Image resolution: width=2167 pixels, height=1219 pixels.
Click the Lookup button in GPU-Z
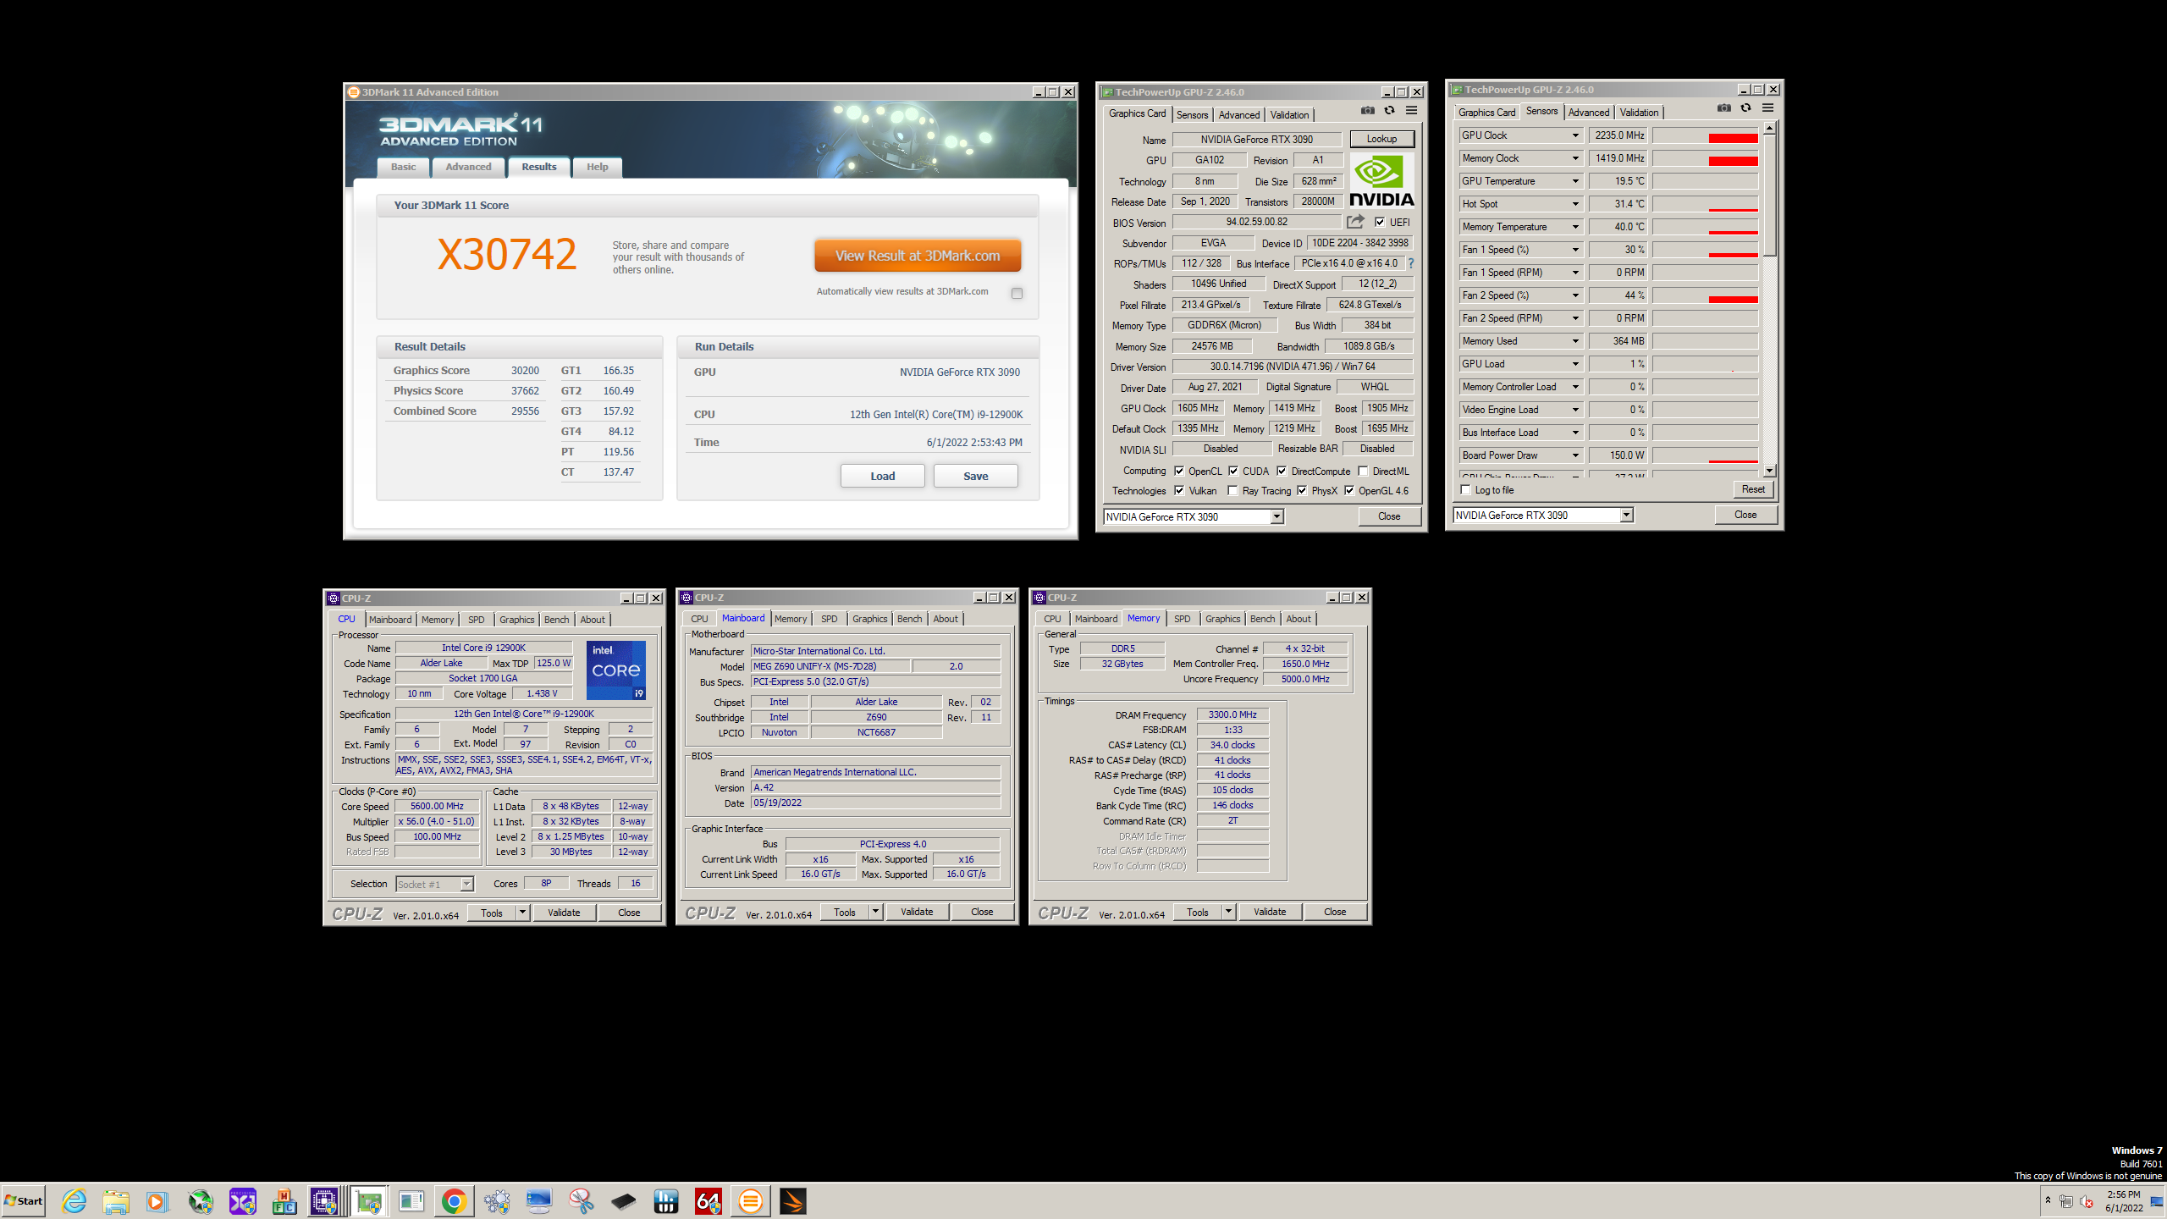click(1381, 139)
